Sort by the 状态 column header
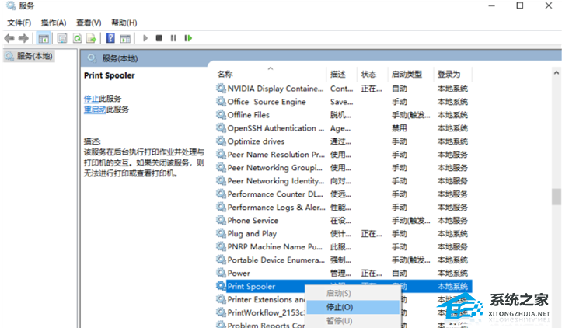The image size is (562, 328). click(368, 75)
